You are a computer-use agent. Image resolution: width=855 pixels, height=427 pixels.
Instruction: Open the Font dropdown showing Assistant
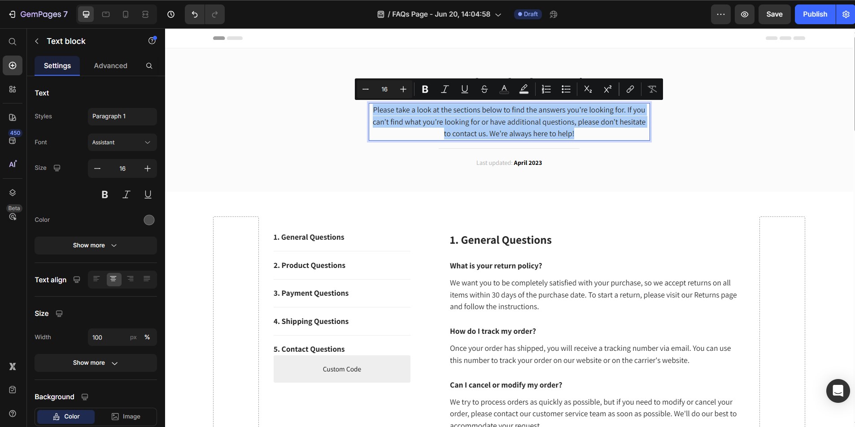click(122, 142)
